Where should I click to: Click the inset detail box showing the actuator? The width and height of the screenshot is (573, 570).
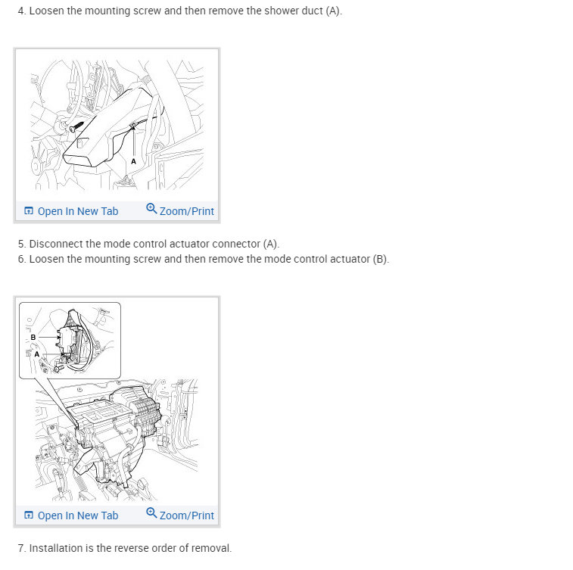tap(70, 341)
